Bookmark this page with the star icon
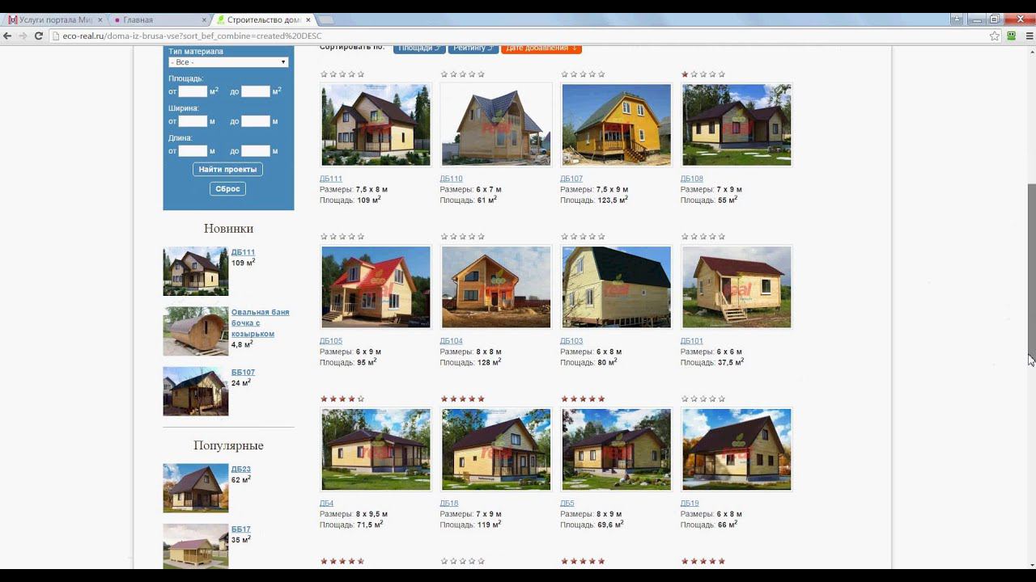This screenshot has width=1036, height=582. point(995,36)
